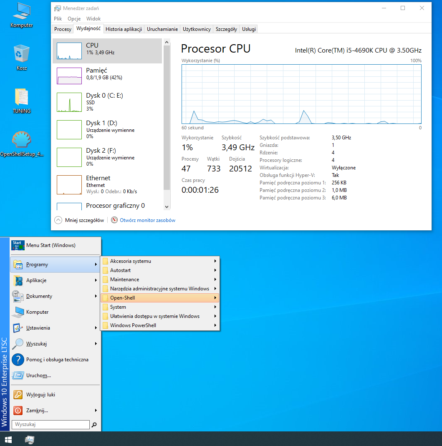Open Menu Start (Windows) entry
Screen dimensions: 442x446
click(x=56, y=245)
